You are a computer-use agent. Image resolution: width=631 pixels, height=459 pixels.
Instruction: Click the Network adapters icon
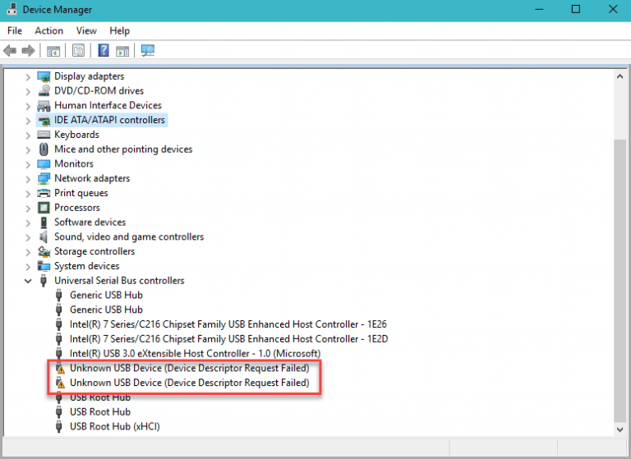[x=44, y=179]
